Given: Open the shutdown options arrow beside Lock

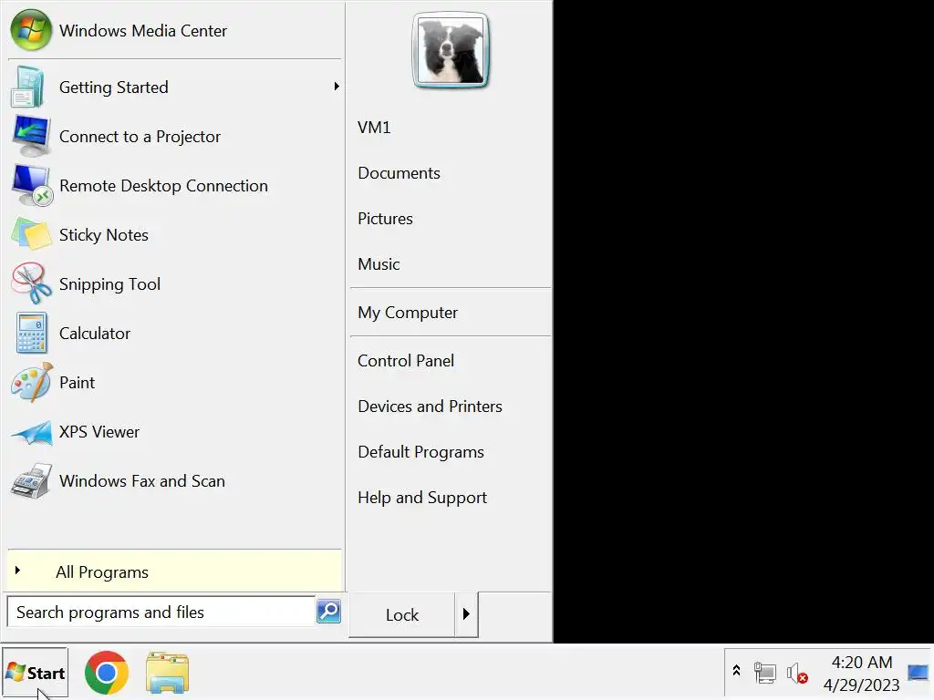Looking at the screenshot, I should click(x=466, y=613).
